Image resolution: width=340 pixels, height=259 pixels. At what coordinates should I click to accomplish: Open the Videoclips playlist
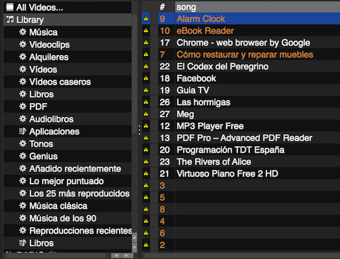point(67,44)
